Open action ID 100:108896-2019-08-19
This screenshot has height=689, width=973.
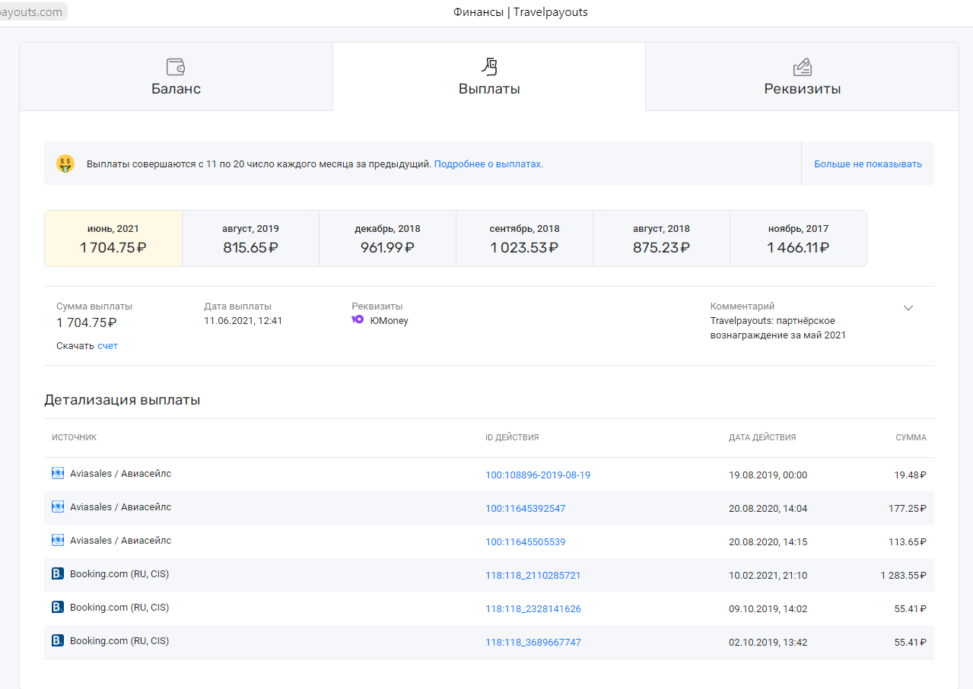point(538,475)
